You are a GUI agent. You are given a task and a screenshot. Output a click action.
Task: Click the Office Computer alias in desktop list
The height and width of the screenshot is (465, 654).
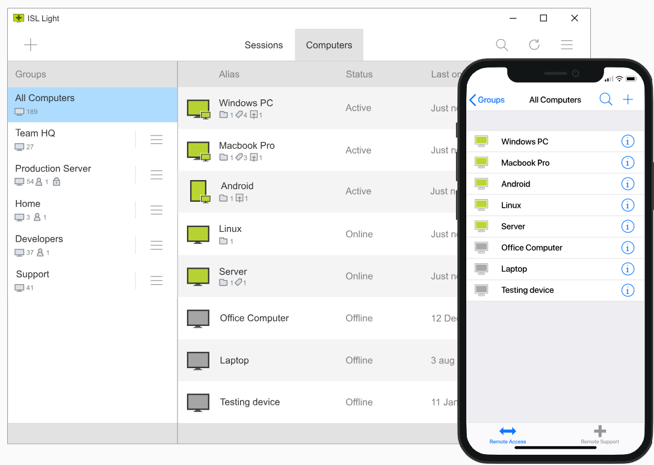coord(255,318)
